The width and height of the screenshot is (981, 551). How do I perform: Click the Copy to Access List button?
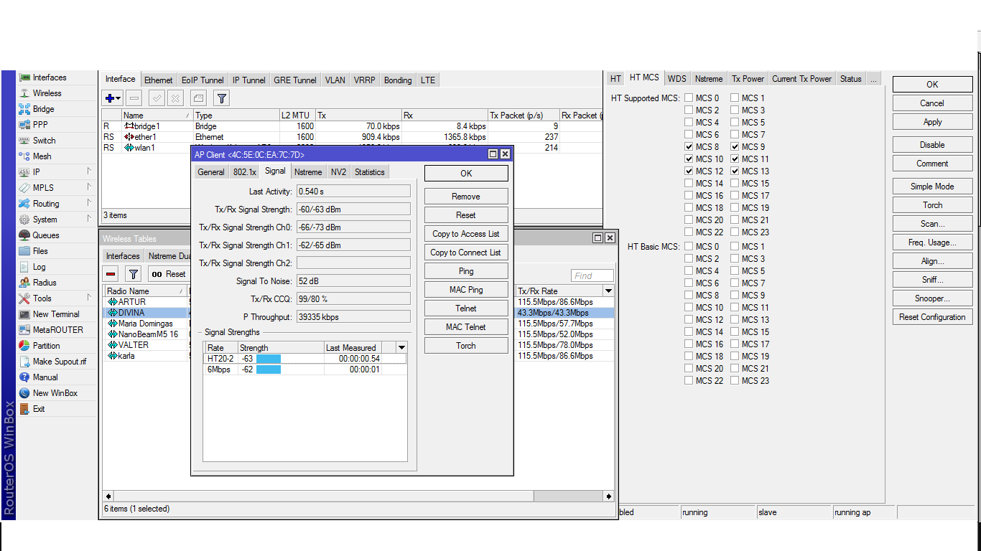coord(465,234)
